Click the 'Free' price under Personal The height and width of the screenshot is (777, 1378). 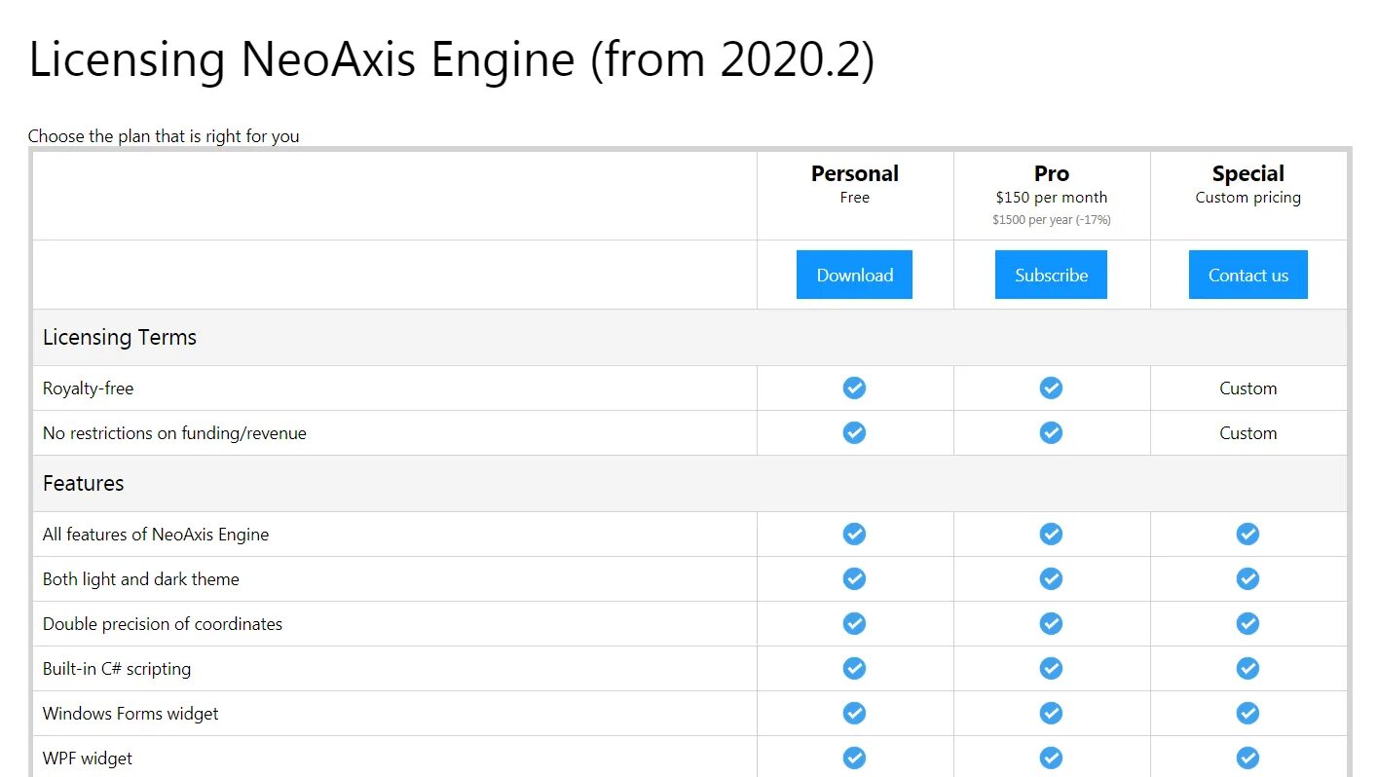tap(854, 198)
